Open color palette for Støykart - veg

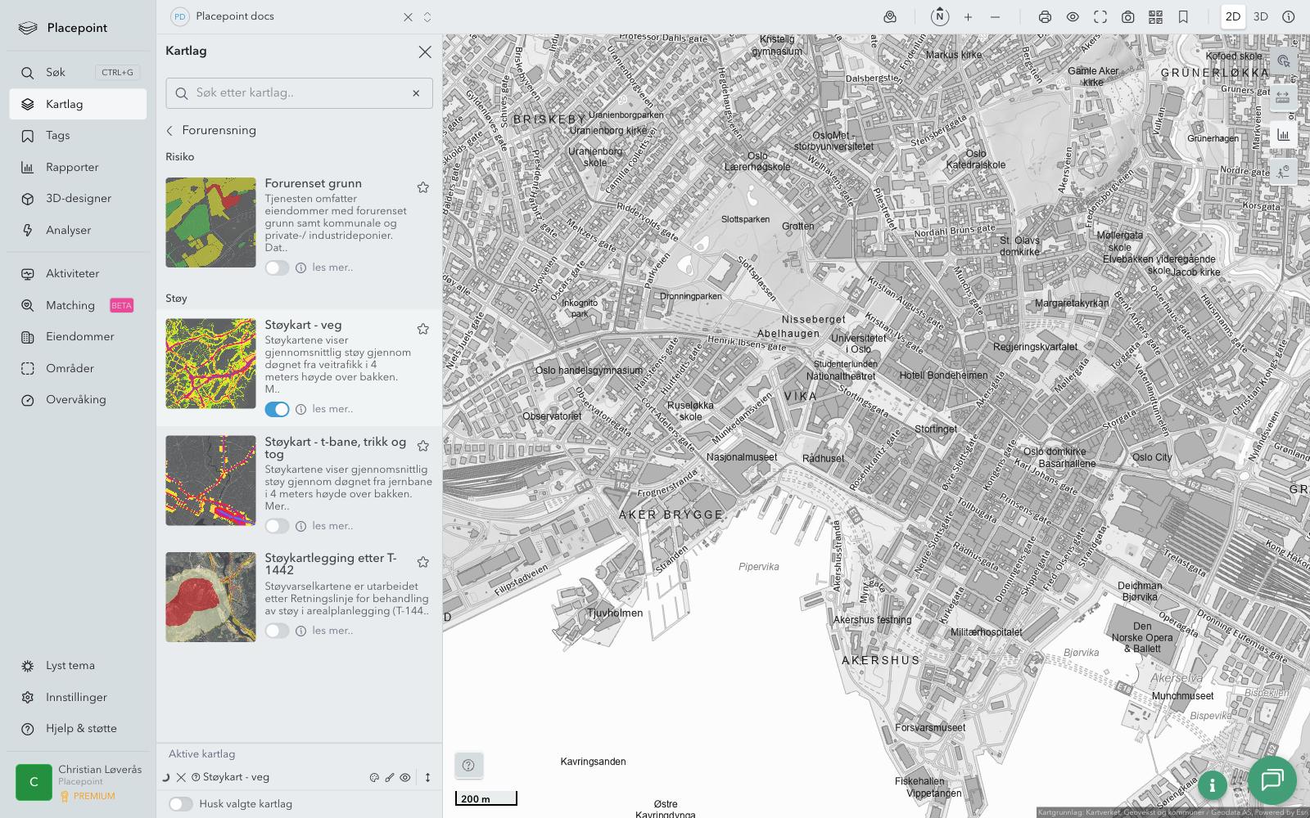pyautogui.click(x=374, y=778)
